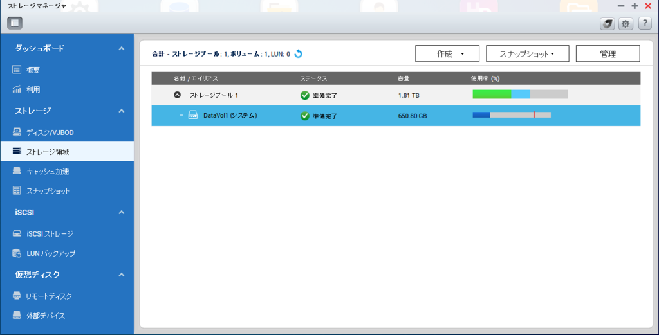Click the DataVol1 usage bar
This screenshot has height=335, width=659.
click(512, 114)
